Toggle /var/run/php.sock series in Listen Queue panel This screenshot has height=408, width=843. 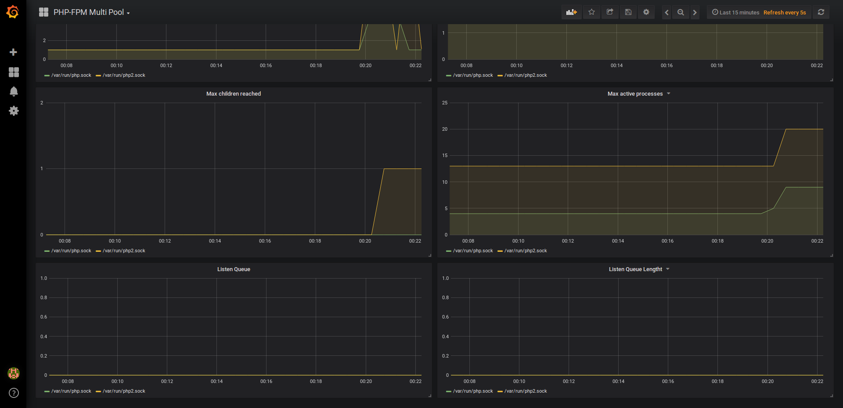[71, 391]
